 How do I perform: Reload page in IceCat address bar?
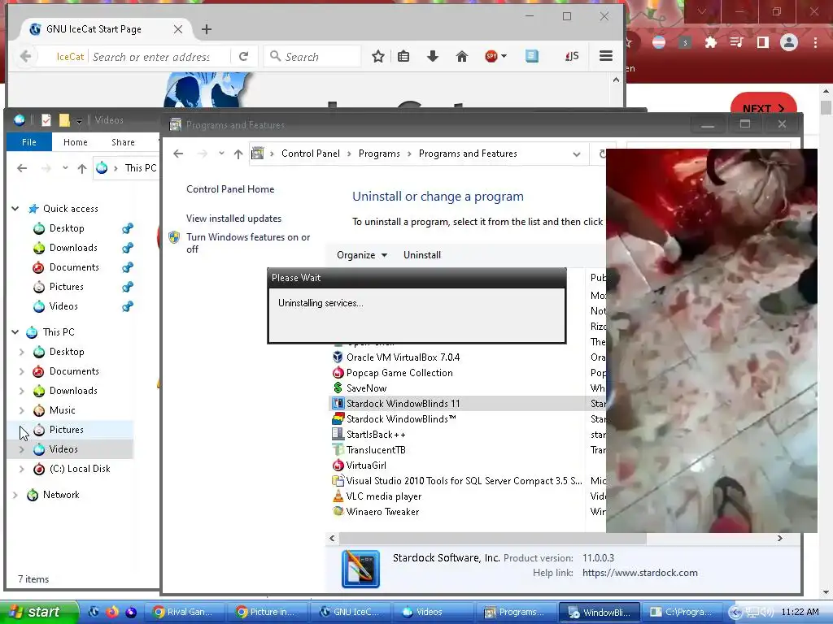244,56
